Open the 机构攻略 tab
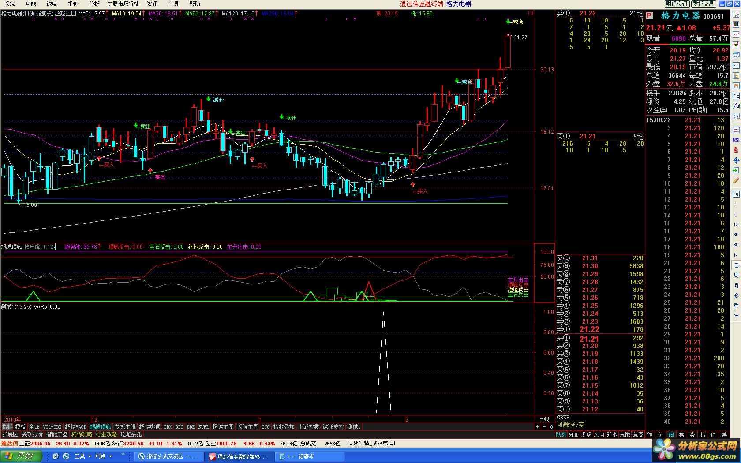The height and width of the screenshot is (463, 741). click(x=82, y=434)
